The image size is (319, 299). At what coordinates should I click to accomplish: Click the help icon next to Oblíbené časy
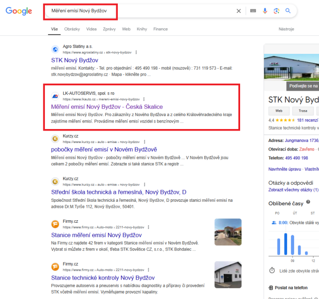pyautogui.click(x=308, y=202)
